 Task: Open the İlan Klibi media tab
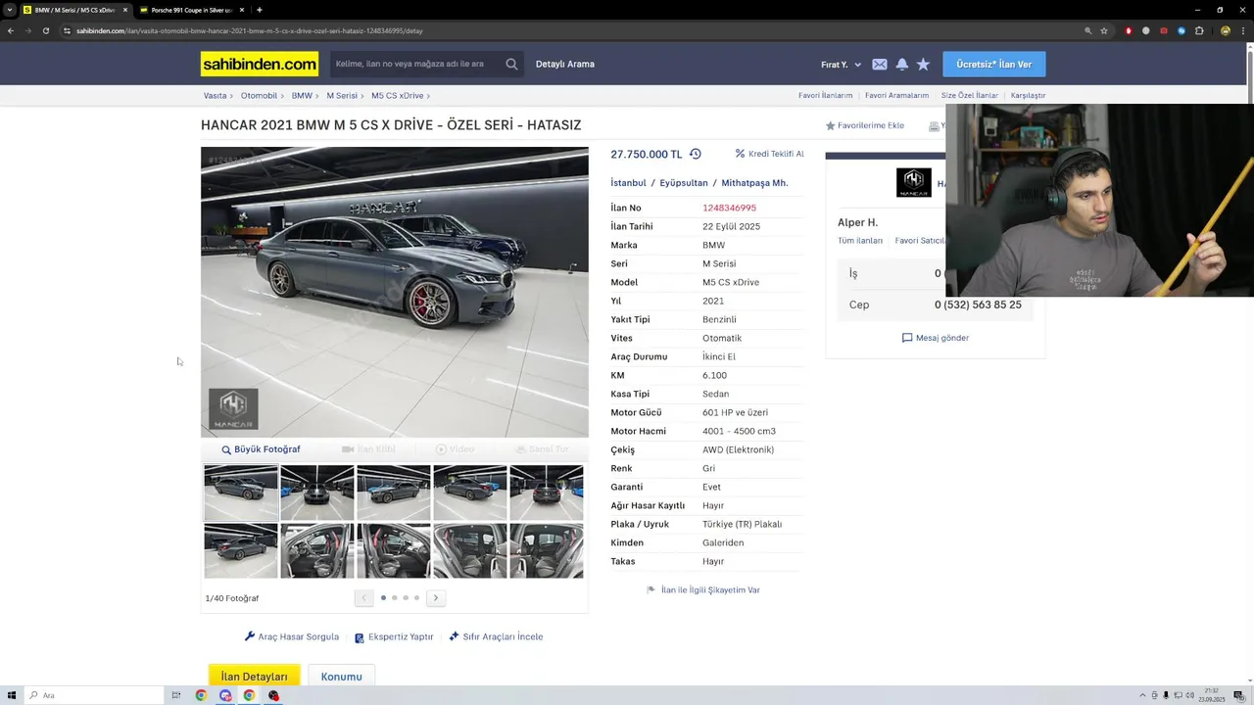point(368,449)
